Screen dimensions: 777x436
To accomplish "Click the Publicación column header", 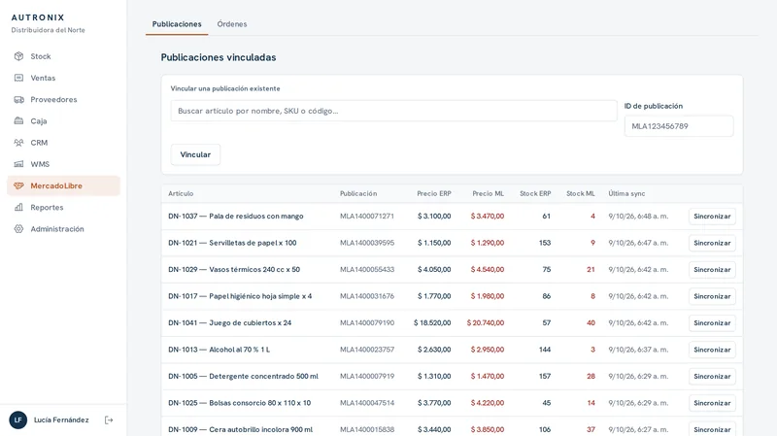I will 358,193.
